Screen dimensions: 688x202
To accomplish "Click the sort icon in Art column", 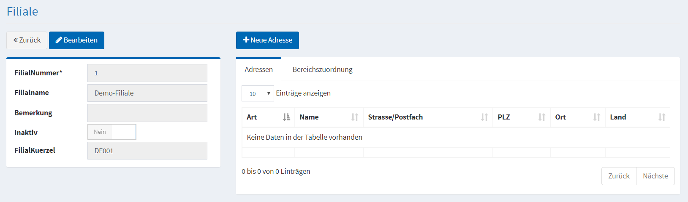I will tap(286, 117).
